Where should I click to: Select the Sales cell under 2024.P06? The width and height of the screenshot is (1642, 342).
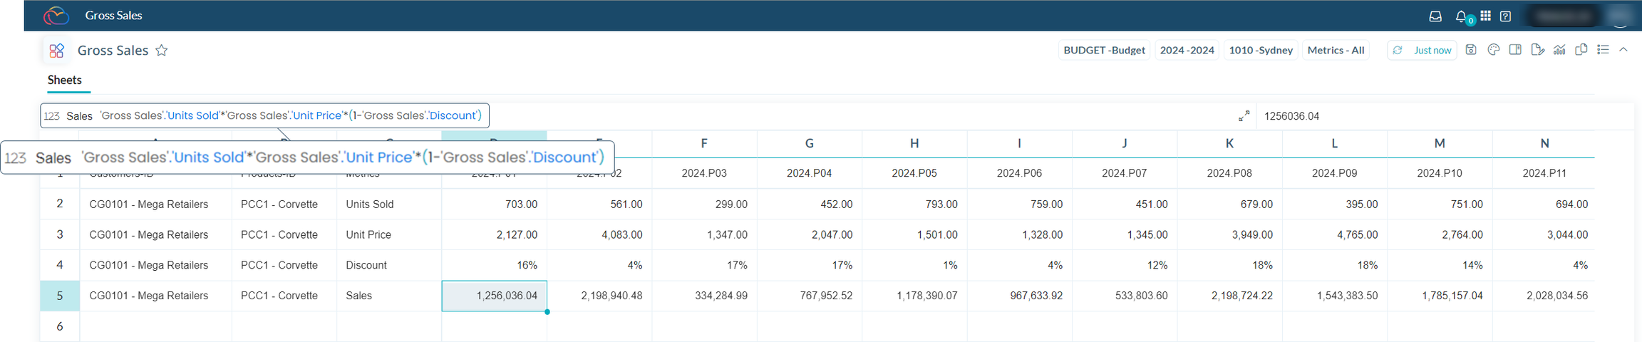coord(1019,296)
